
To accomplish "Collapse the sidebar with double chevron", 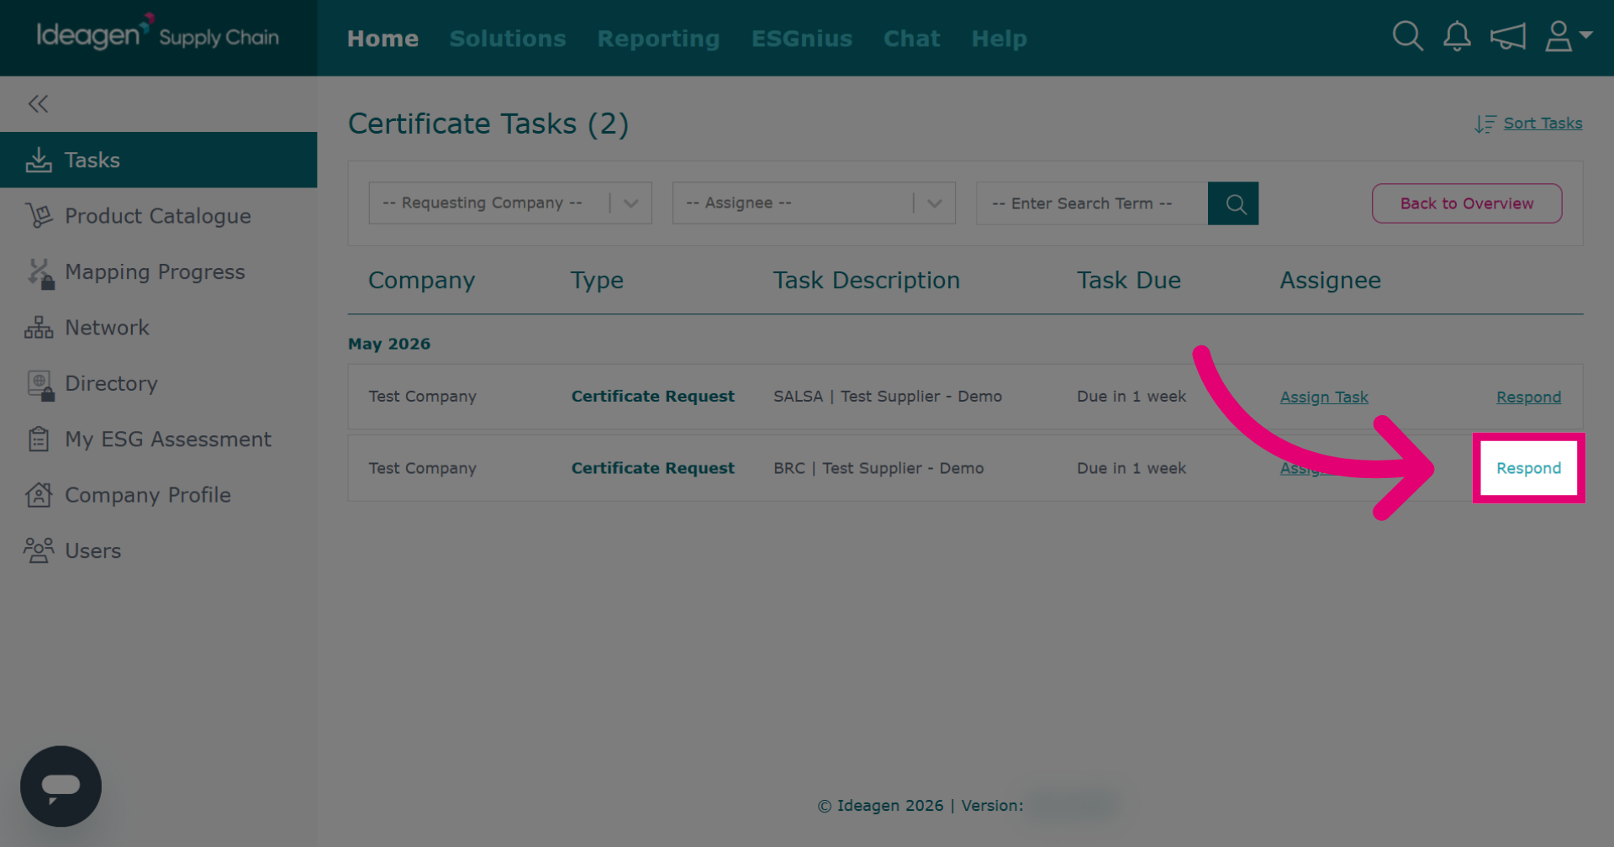I will click(x=38, y=104).
